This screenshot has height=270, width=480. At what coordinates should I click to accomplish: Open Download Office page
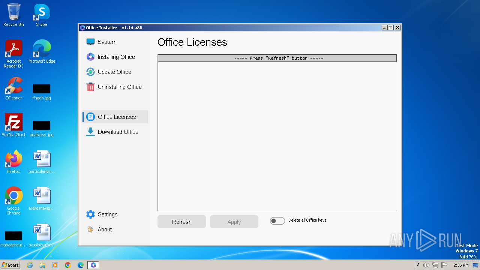point(118,132)
